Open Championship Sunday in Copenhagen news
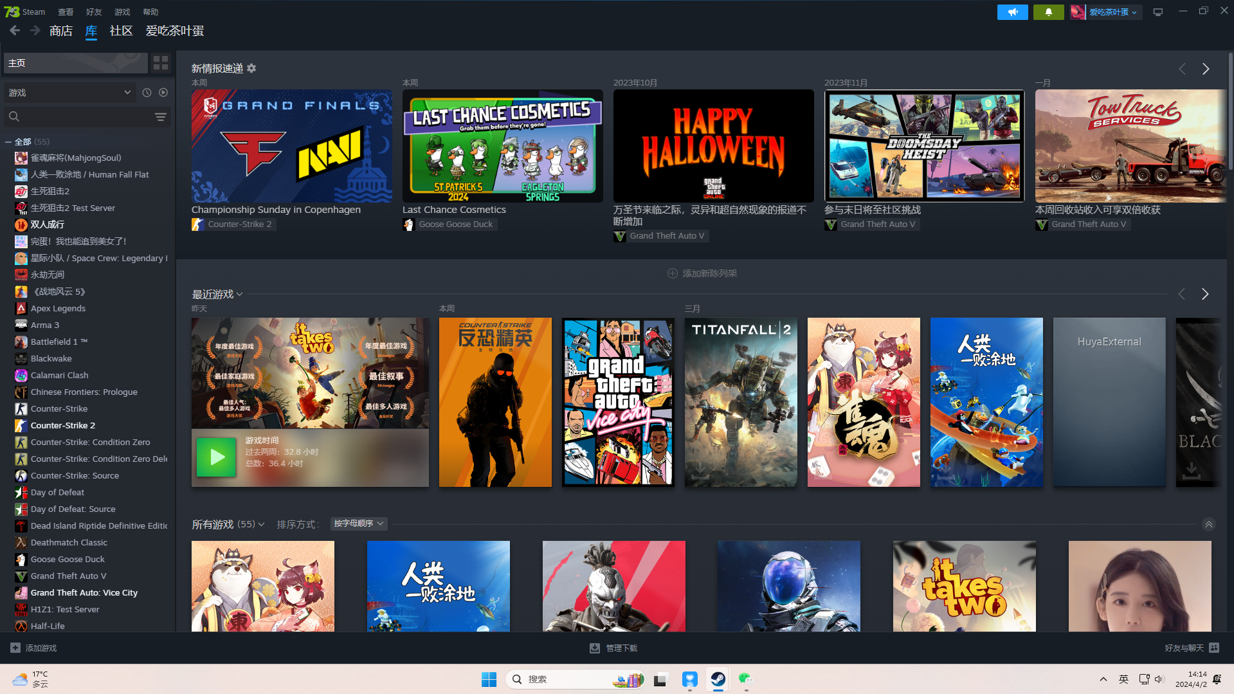 pos(291,146)
